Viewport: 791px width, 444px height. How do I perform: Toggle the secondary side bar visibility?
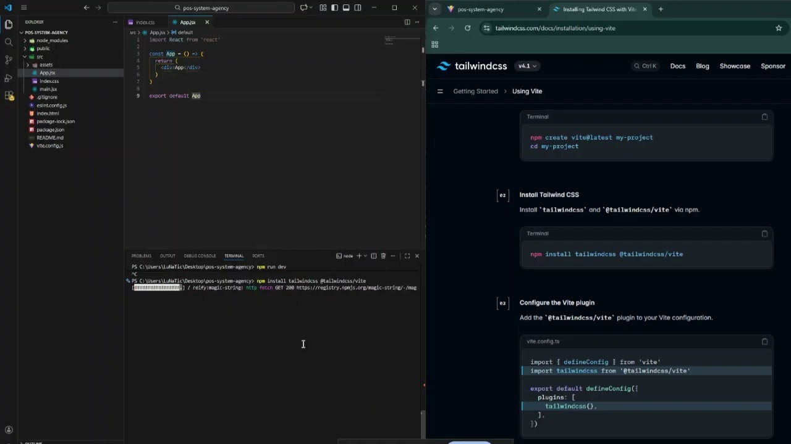coord(357,7)
